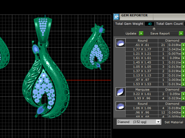Click the 0.040tw weight cell
The height and width of the screenshot is (138, 185).
(x=175, y=112)
